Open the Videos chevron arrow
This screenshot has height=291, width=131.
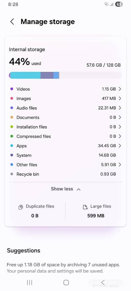[120, 89]
